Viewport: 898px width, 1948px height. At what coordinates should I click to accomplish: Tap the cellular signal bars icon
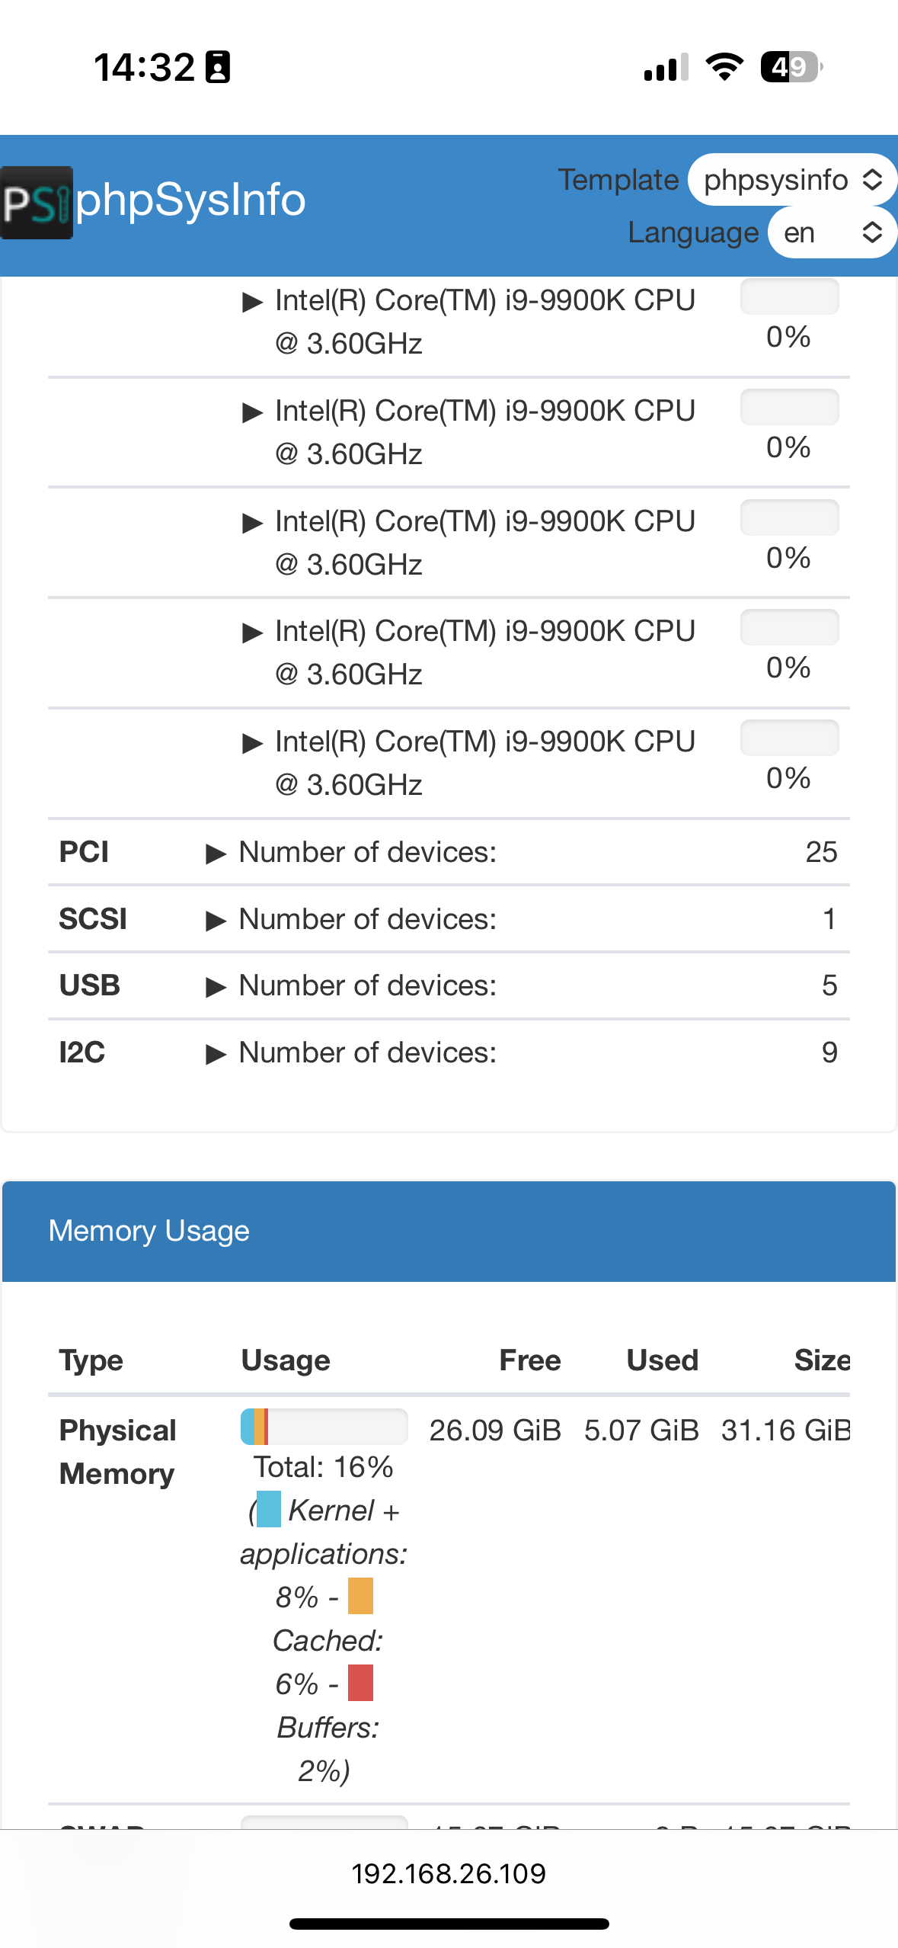click(666, 67)
